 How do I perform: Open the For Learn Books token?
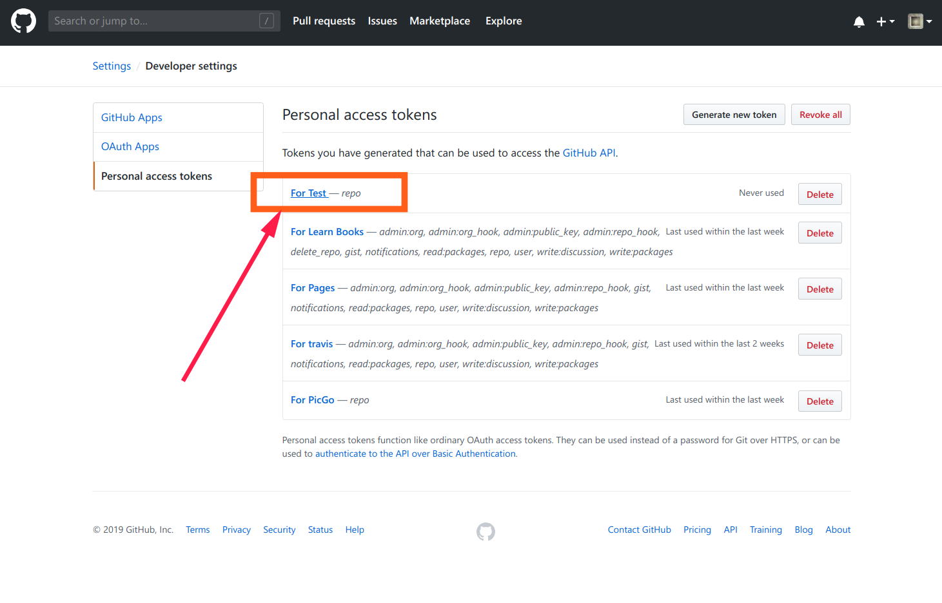(327, 232)
